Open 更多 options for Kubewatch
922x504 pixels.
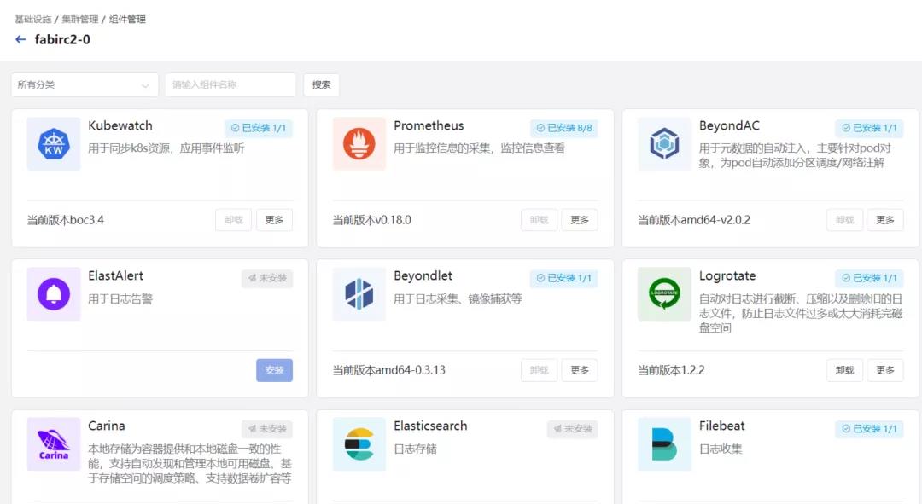point(274,220)
